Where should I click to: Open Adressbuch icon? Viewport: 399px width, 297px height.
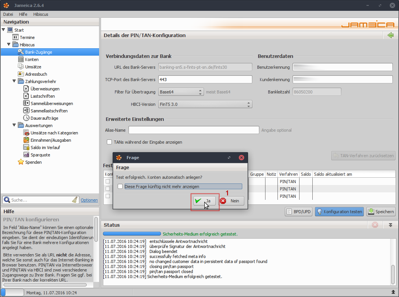[x=21, y=74]
